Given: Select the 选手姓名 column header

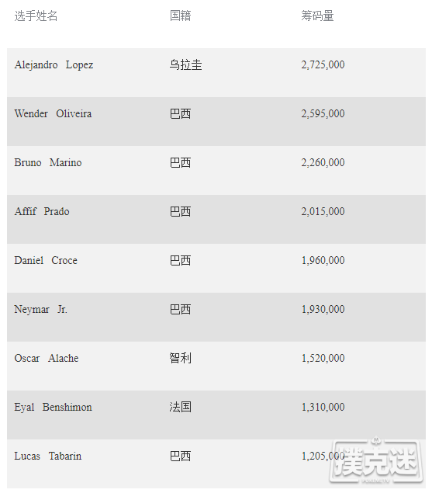Looking at the screenshot, I should (36, 16).
